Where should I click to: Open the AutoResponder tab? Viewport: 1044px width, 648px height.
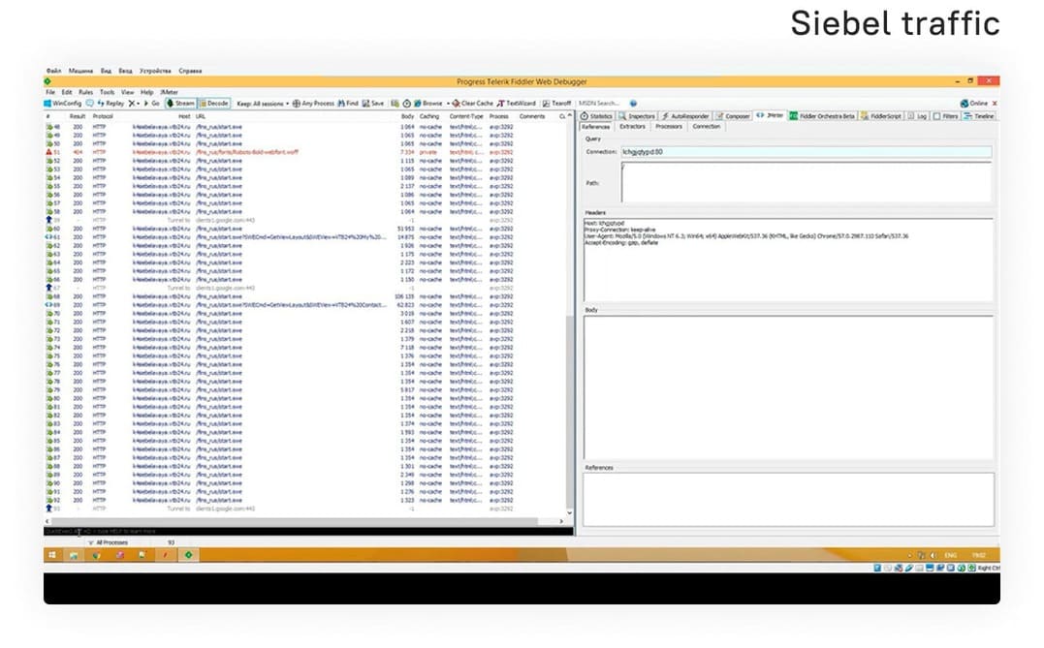(x=685, y=116)
